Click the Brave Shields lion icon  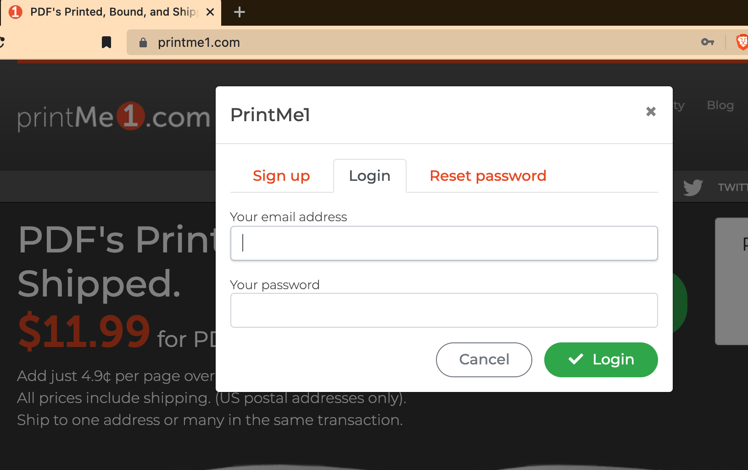pos(742,42)
